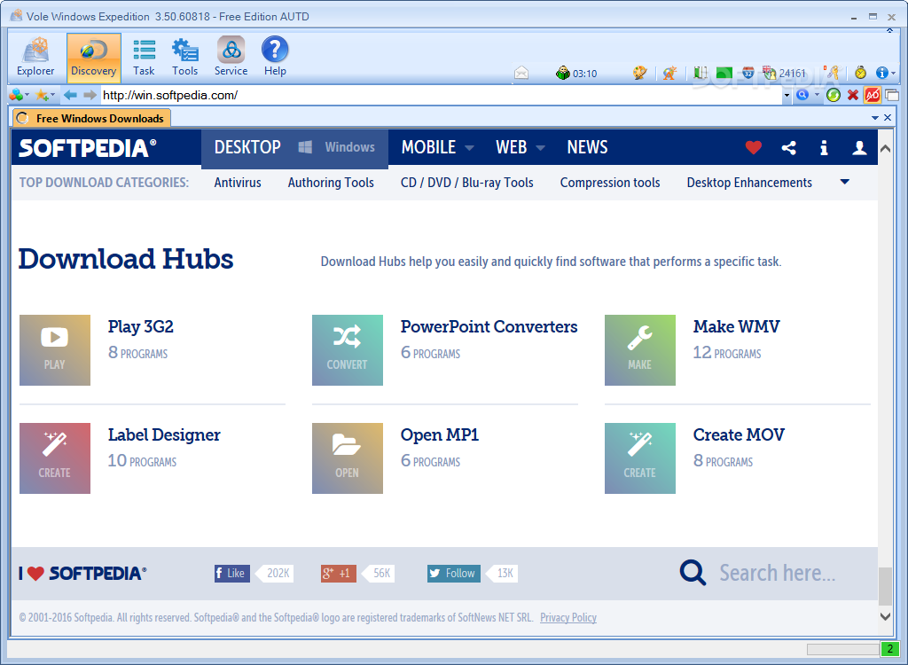Click the solid green rectangle icon

point(724,73)
